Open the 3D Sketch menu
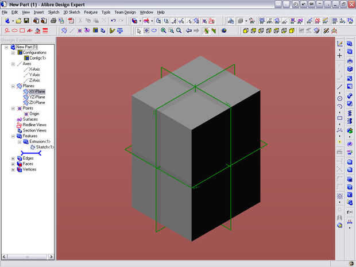 pyautogui.click(x=71, y=12)
